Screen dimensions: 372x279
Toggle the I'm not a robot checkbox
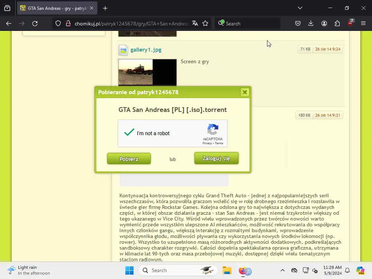pyautogui.click(x=129, y=133)
